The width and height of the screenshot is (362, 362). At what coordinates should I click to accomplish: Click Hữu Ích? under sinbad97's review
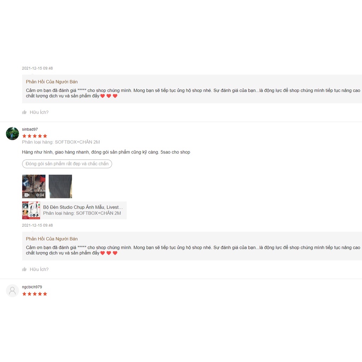point(39,269)
